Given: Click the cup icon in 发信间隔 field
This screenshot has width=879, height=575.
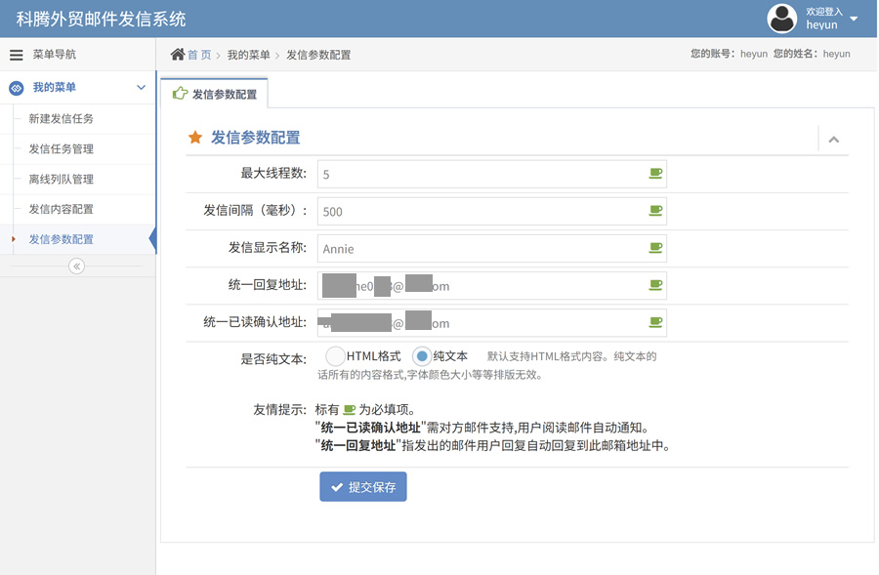Looking at the screenshot, I should pos(655,211).
